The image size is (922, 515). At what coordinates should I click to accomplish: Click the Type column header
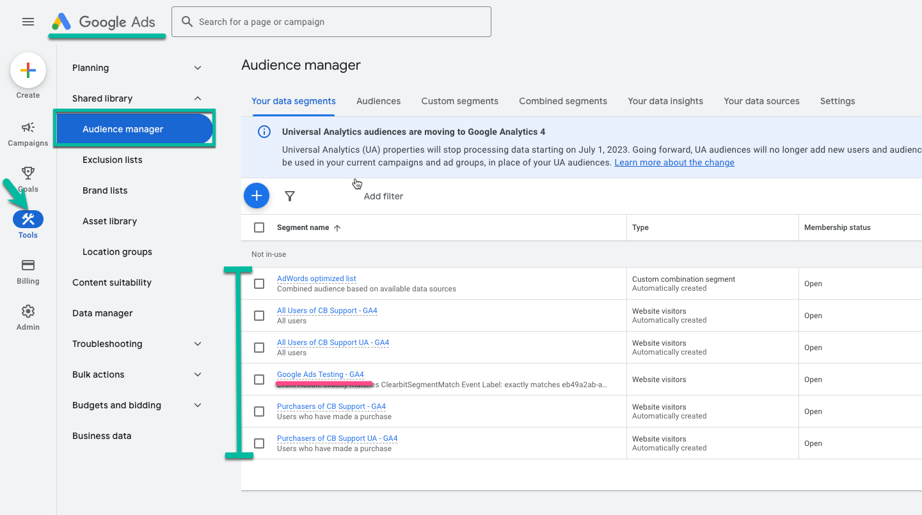click(x=640, y=227)
